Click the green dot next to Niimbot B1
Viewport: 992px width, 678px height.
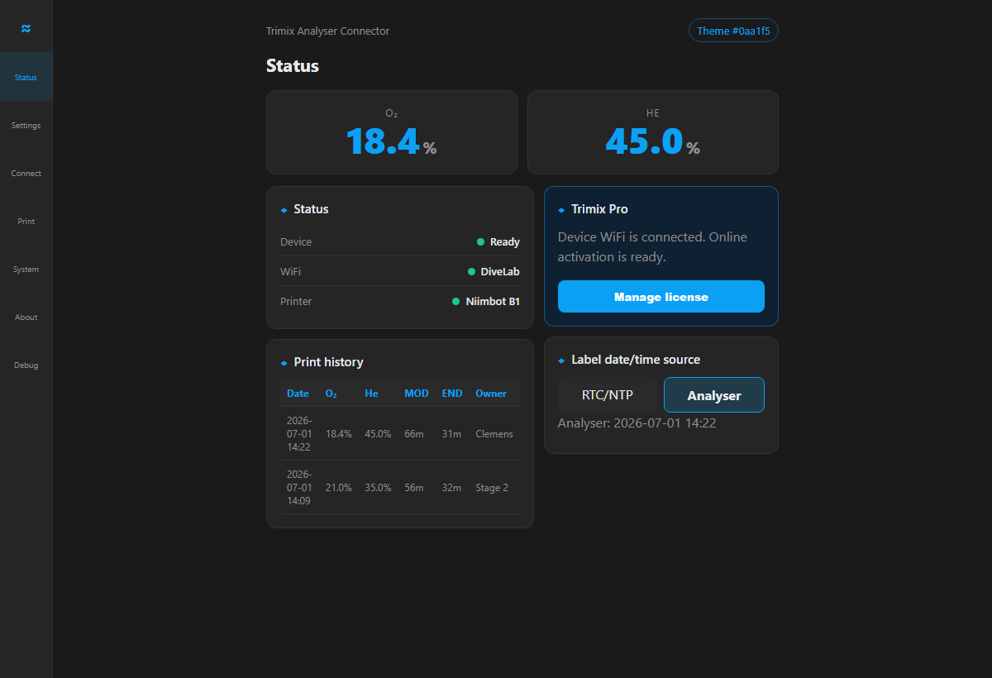(x=455, y=301)
